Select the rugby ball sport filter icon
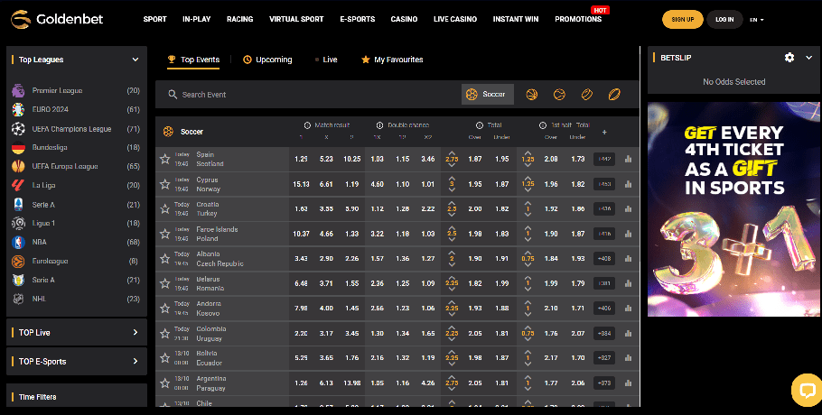822x415 pixels. pos(614,94)
